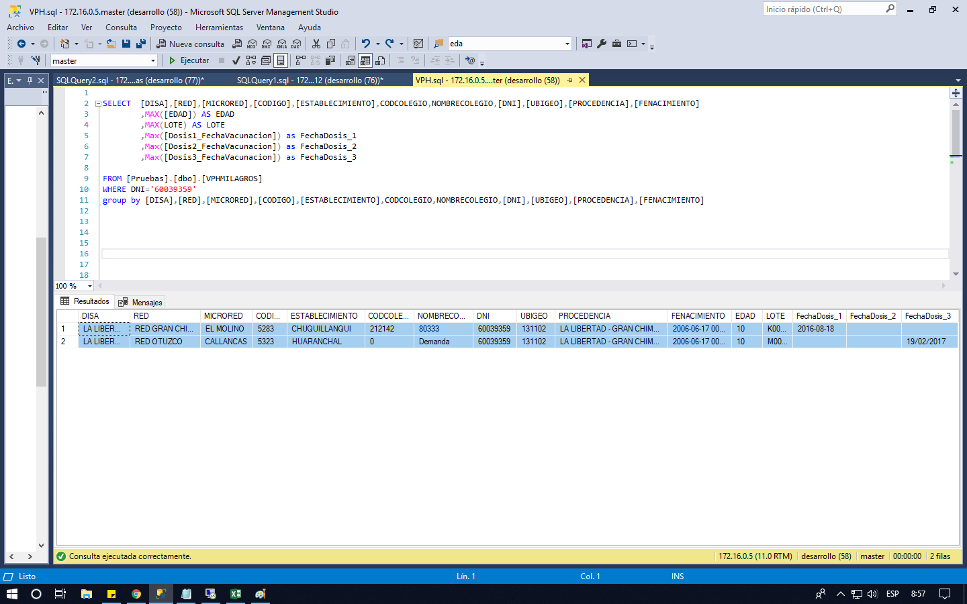Click the Nueva consulta button

pyautogui.click(x=191, y=44)
